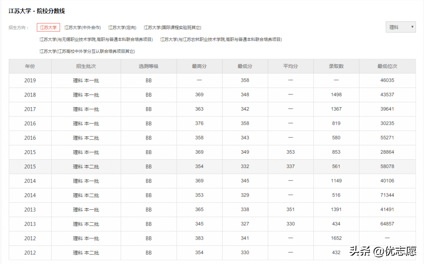
Task: Select the 2019 理科本一批 row
Action: point(141,80)
